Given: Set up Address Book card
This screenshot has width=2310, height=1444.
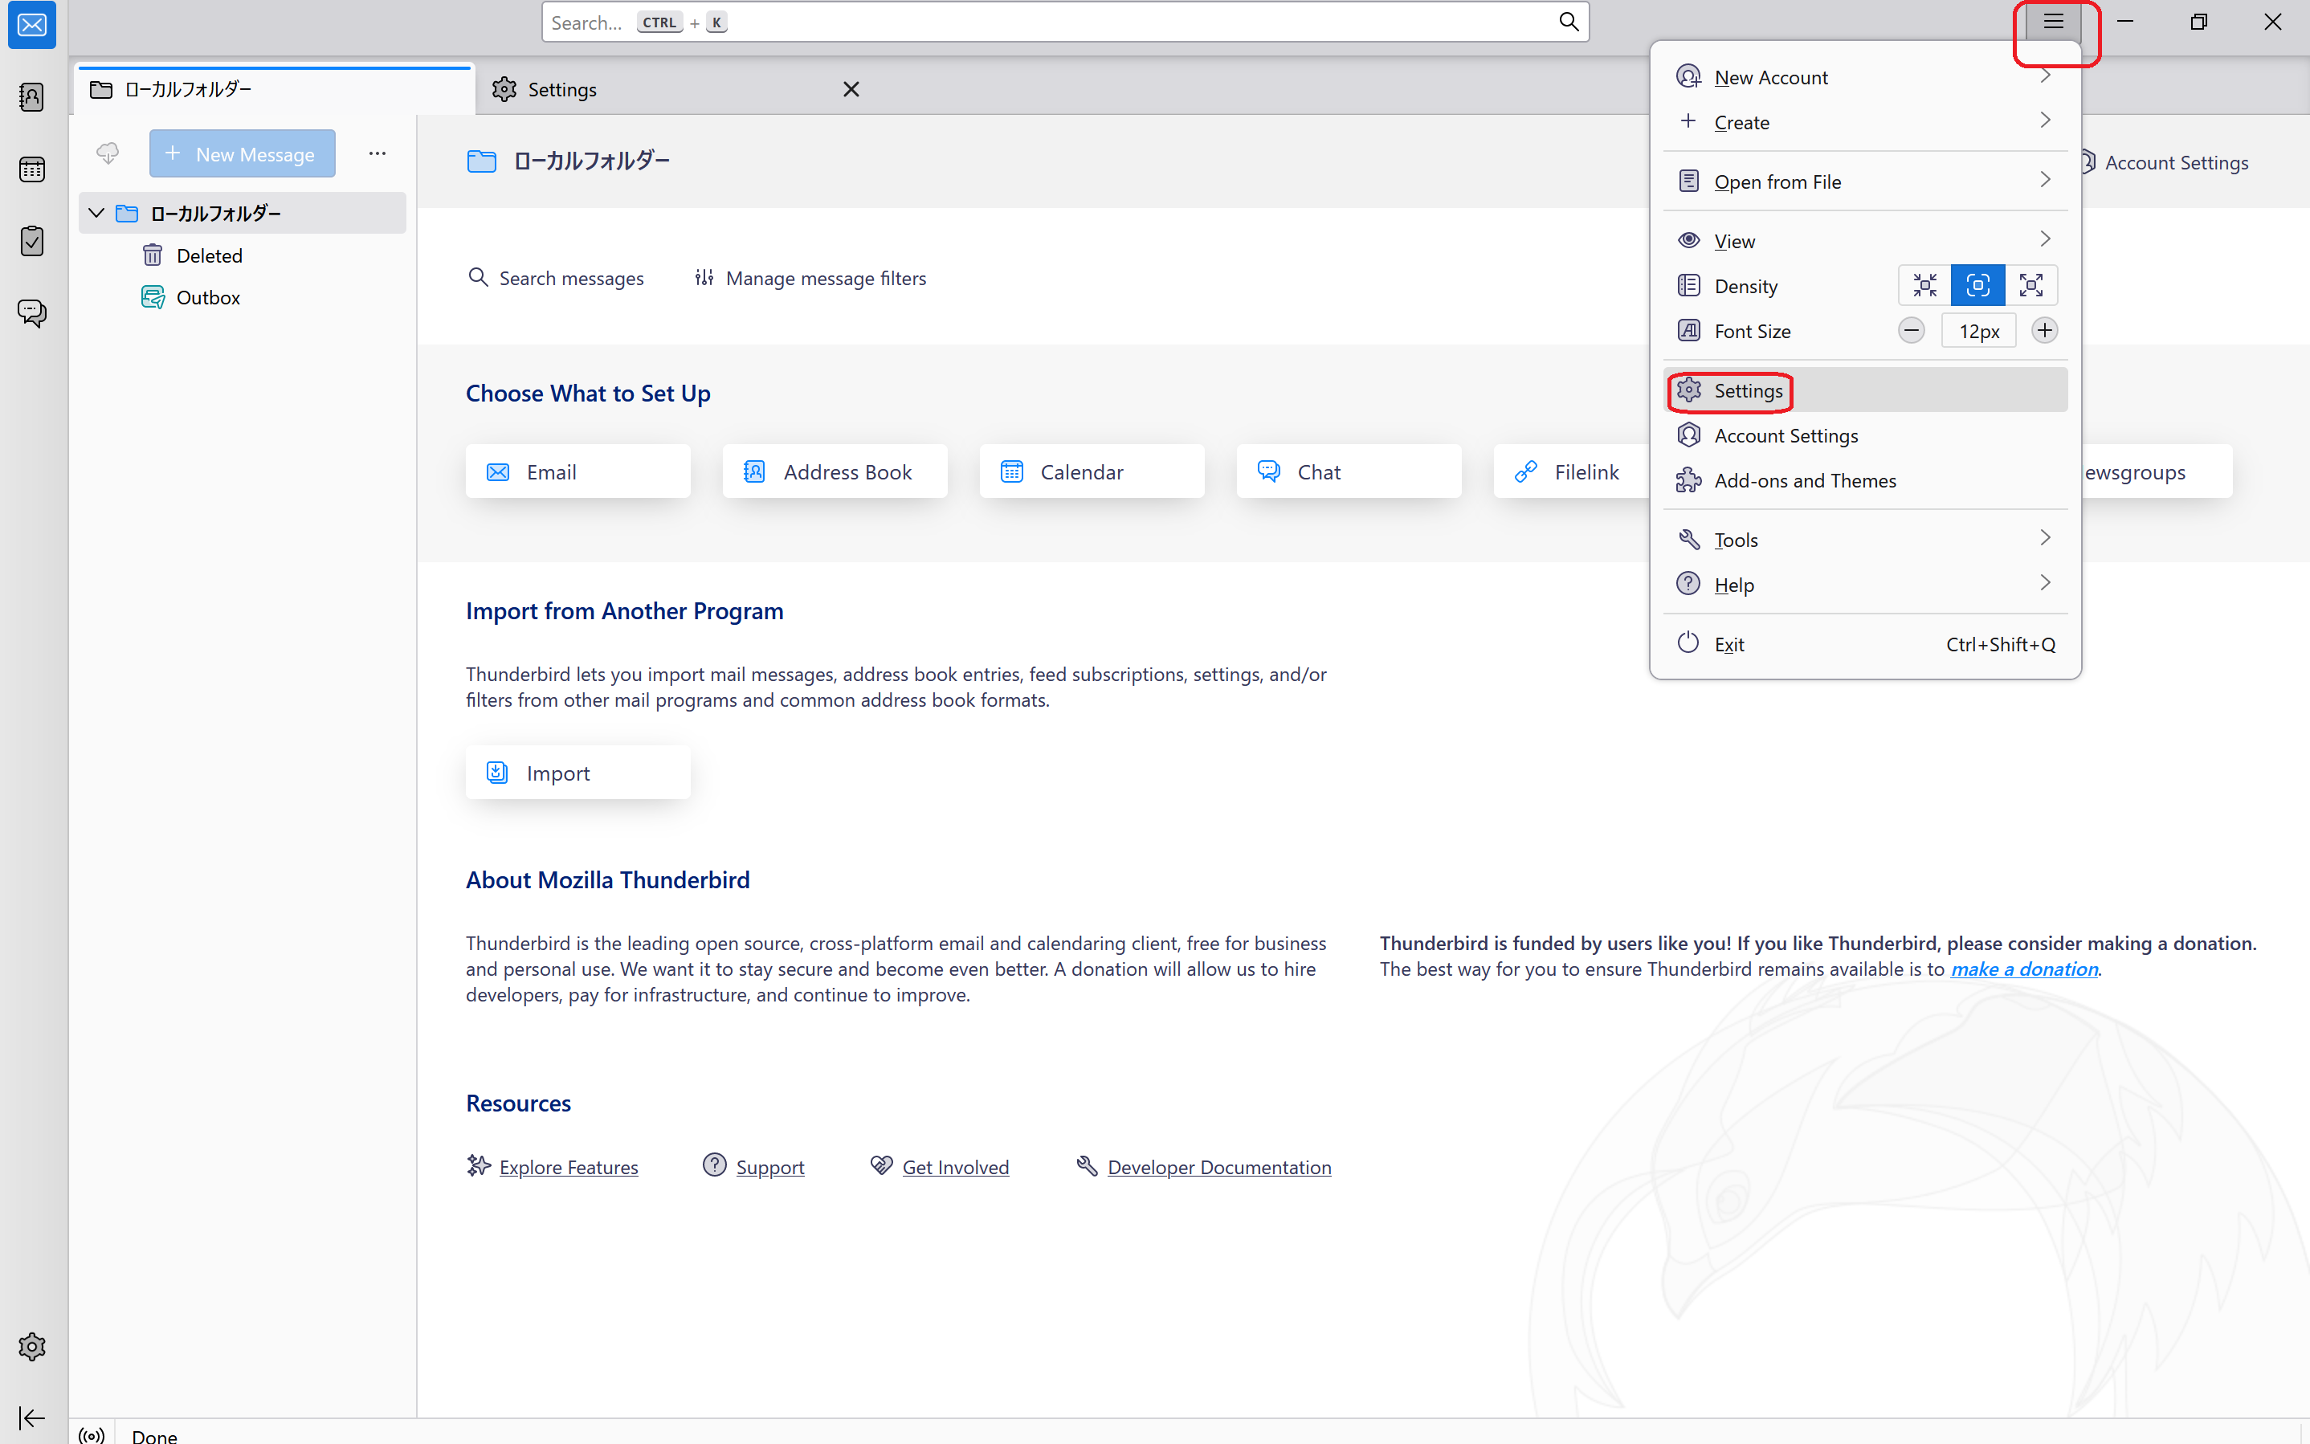Looking at the screenshot, I should tap(835, 471).
